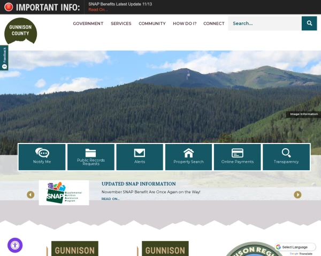Open the Government menu

pyautogui.click(x=88, y=23)
